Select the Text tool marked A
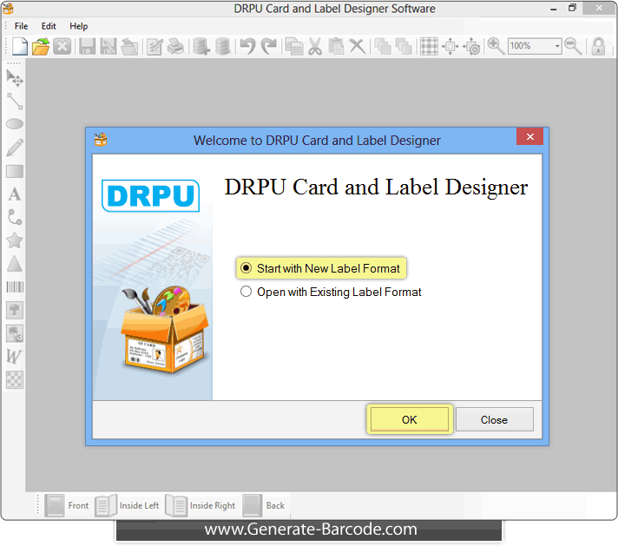The height and width of the screenshot is (546, 618). (x=15, y=194)
